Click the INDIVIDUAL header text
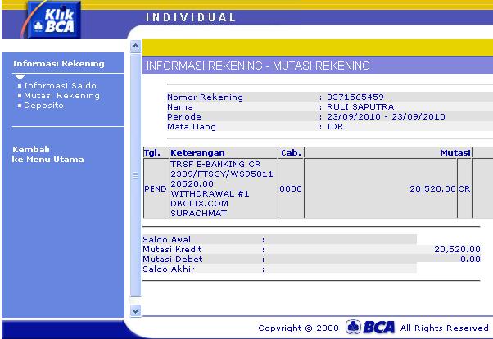493x339 pixels. coord(191,17)
